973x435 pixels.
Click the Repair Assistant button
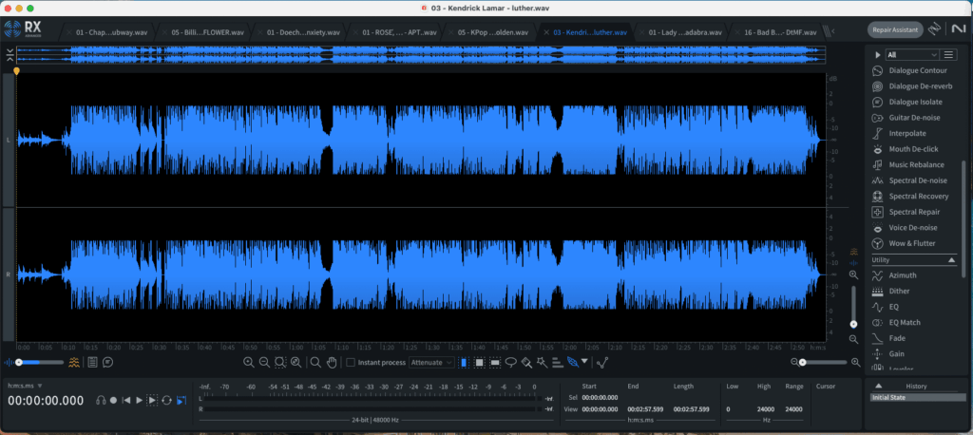895,29
